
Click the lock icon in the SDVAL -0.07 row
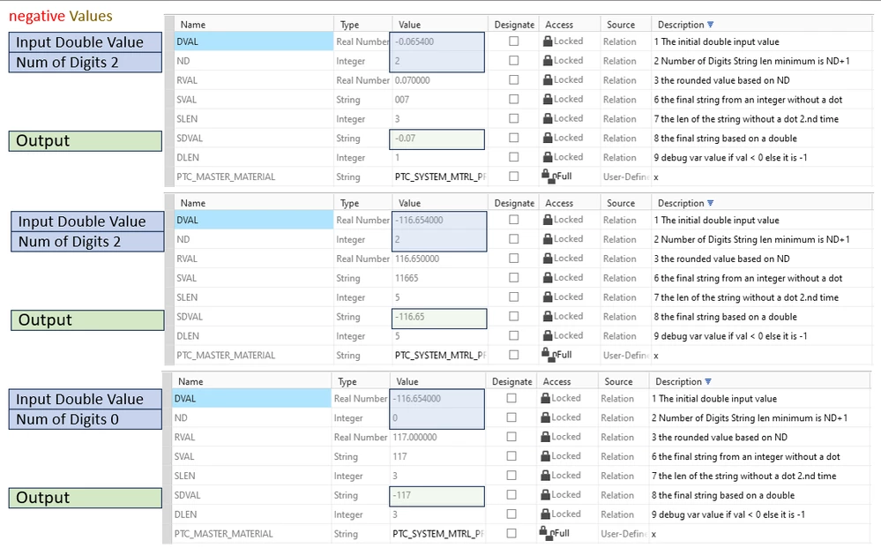tap(548, 138)
